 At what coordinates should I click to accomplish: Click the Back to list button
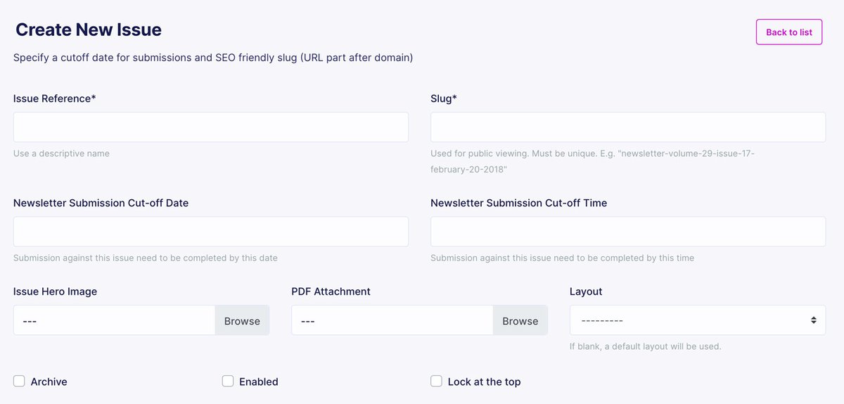pyautogui.click(x=788, y=32)
